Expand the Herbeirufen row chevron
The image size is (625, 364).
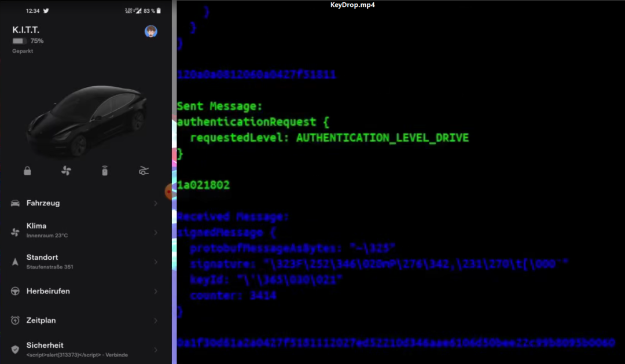[x=156, y=292]
